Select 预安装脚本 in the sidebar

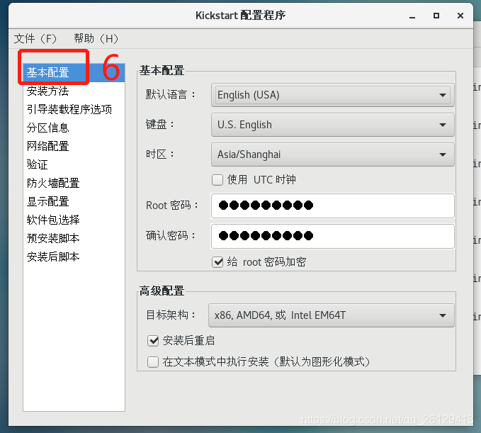click(74, 238)
